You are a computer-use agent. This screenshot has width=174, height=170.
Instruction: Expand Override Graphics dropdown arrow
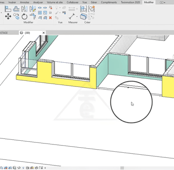pyautogui.click(x=60, y=13)
